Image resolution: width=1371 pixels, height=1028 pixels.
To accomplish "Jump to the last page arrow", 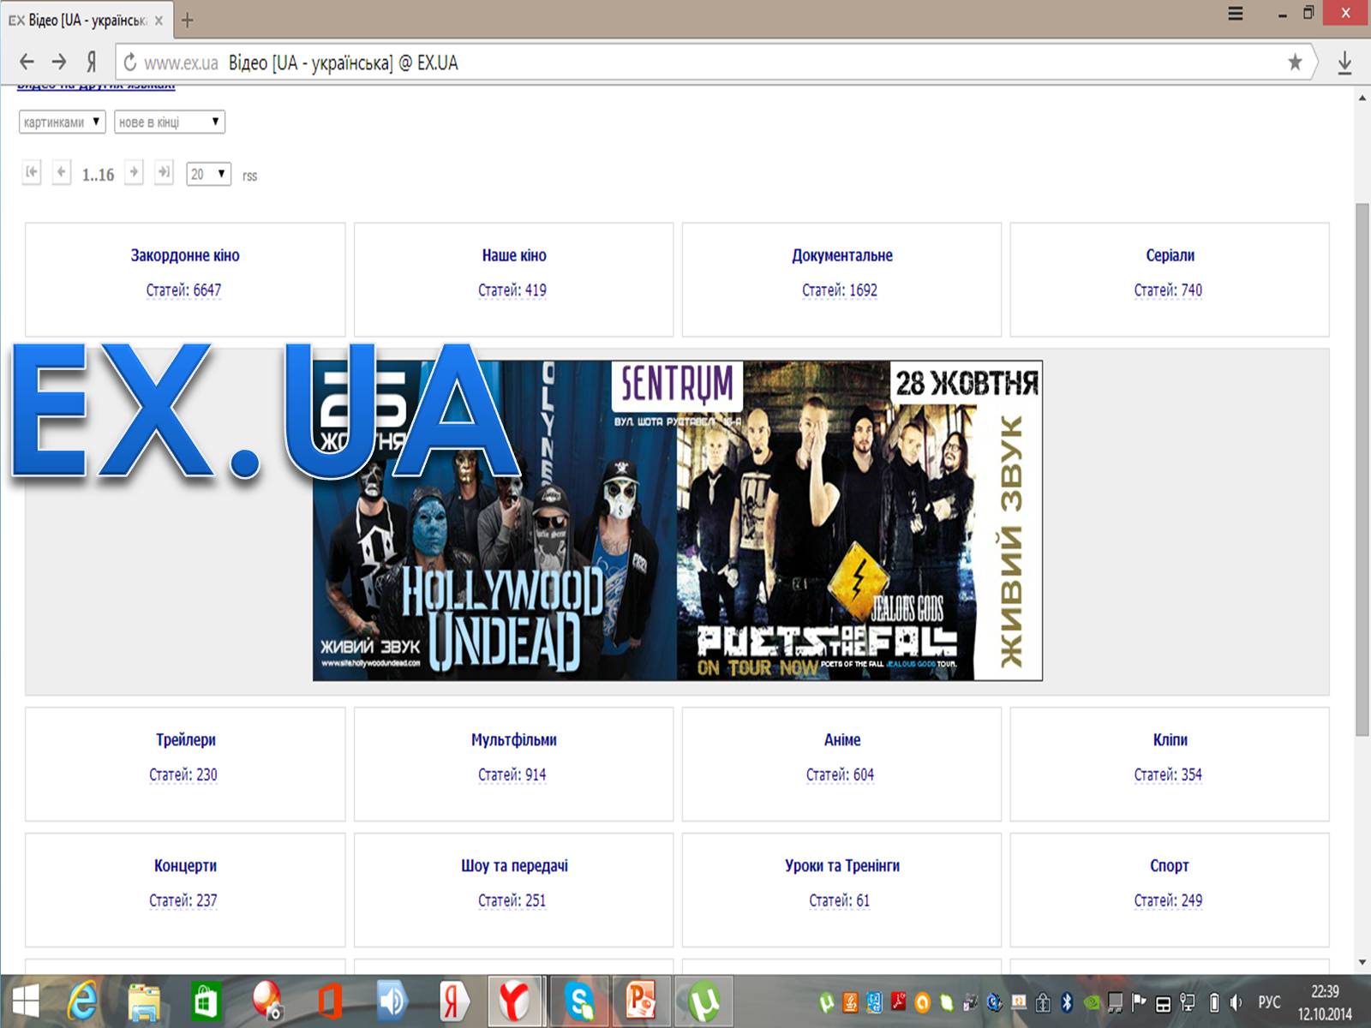I will coord(164,172).
